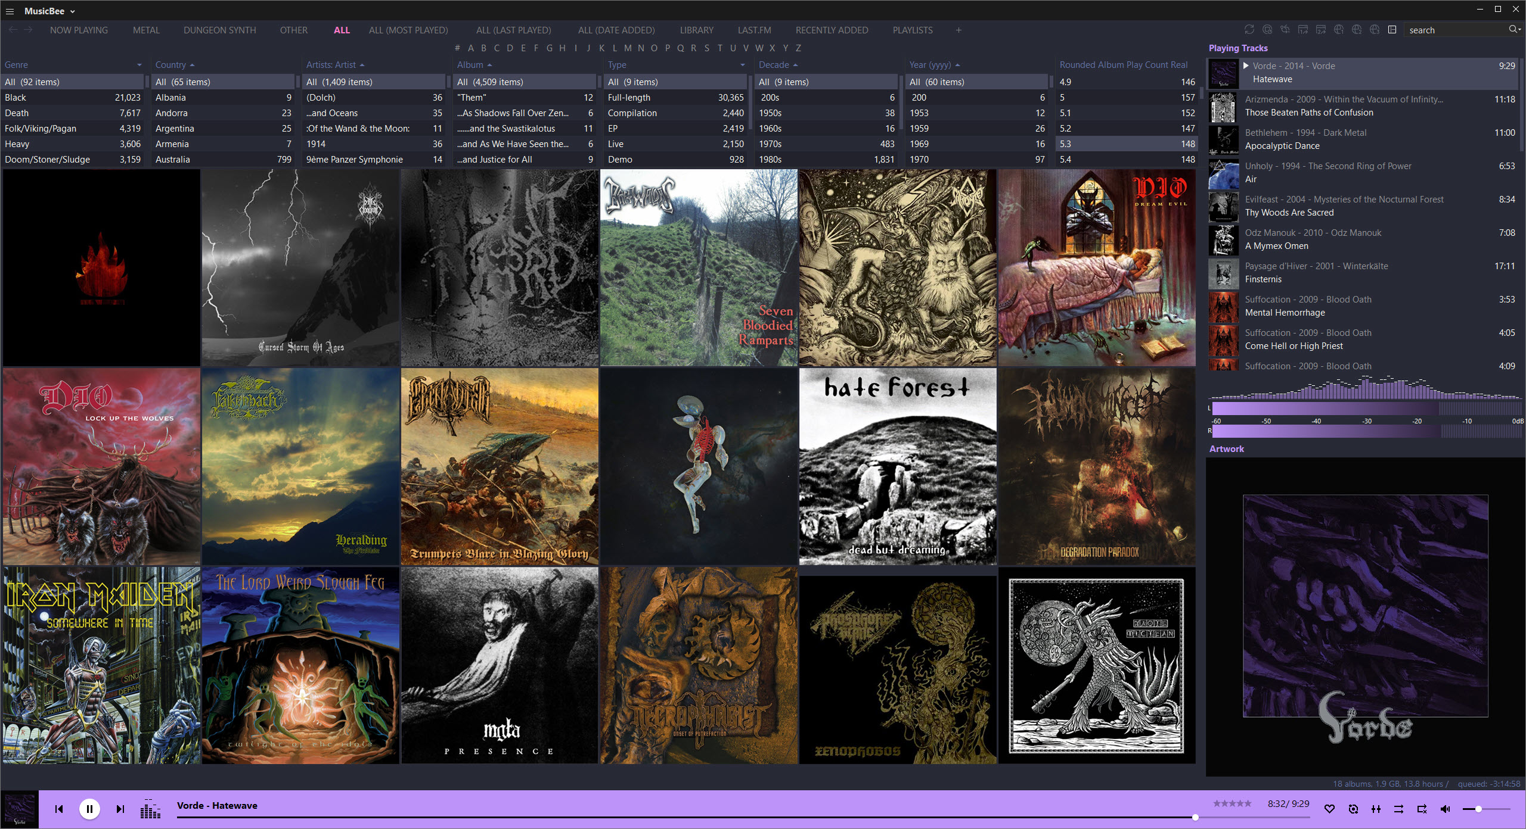Open the RECENTLY ADDED tab
The width and height of the screenshot is (1526, 829).
(832, 30)
